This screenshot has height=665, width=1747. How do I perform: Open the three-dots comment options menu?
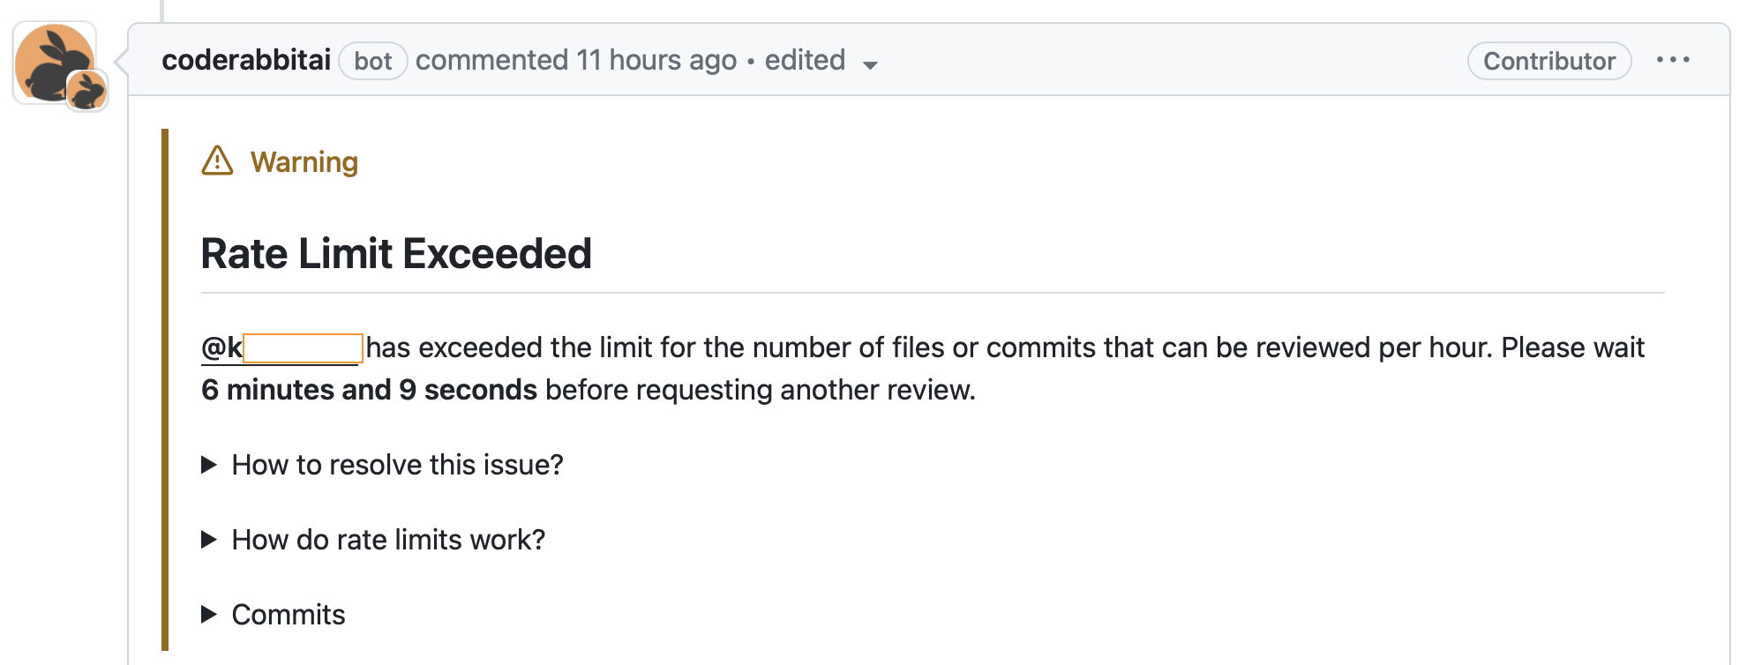click(1673, 60)
